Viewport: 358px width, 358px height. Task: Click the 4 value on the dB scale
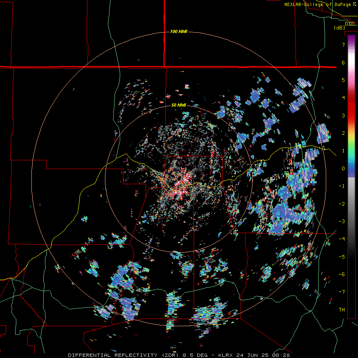click(343, 98)
